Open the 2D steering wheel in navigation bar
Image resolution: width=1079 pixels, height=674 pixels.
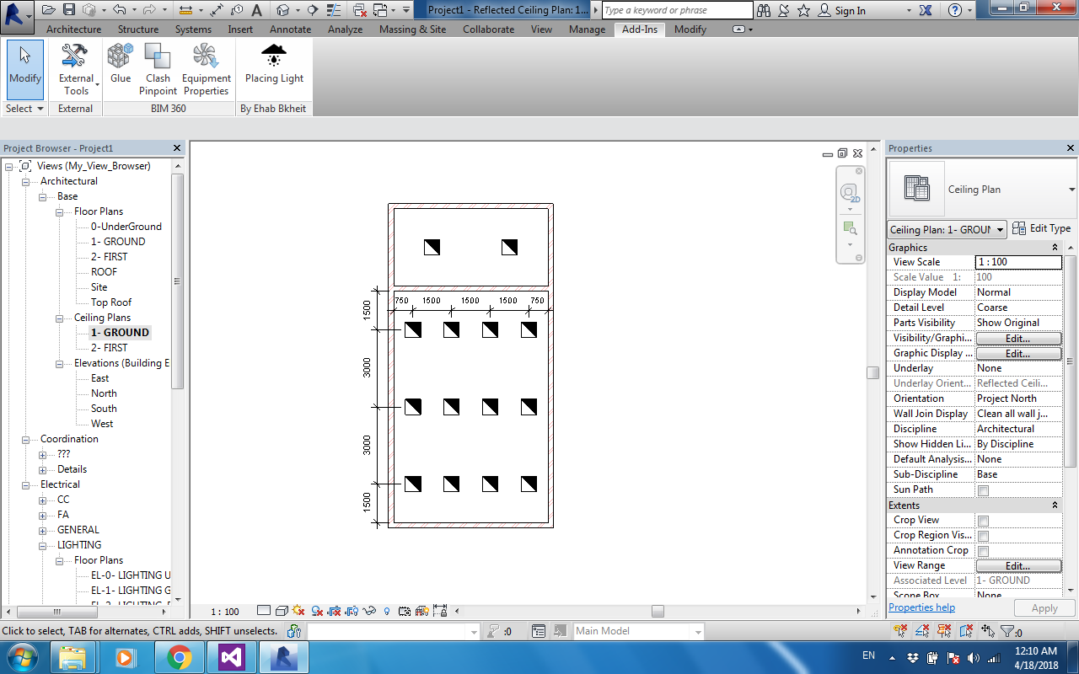850,192
